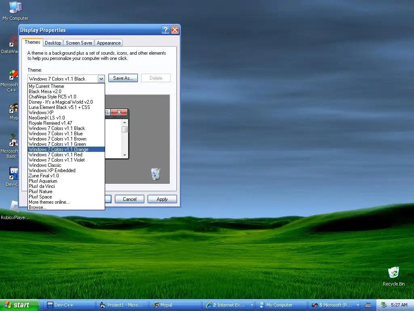This screenshot has width=414, height=311.
Task: Open RobloxPlayer desktop shortcut
Action: point(15,211)
